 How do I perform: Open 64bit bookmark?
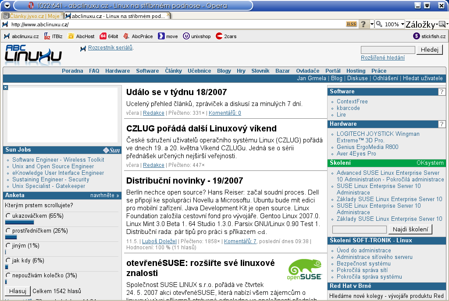point(109,36)
